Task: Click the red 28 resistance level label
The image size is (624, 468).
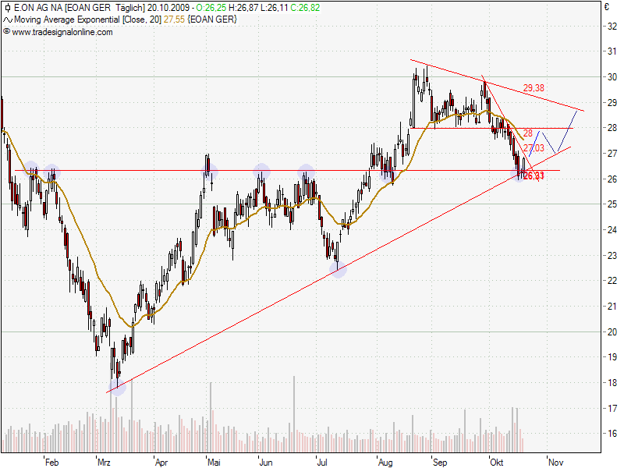Action: tap(528, 133)
